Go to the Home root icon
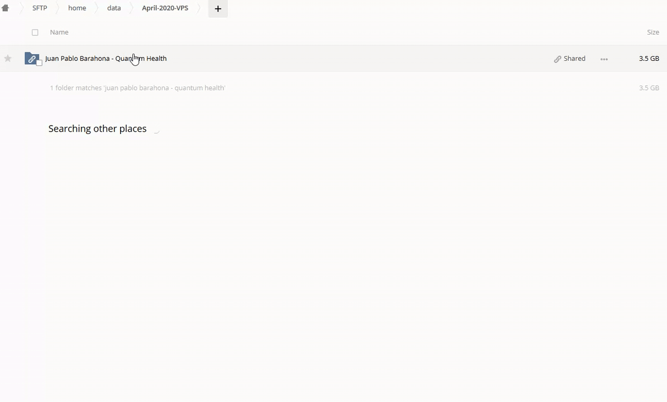The image size is (667, 402). pyautogui.click(x=6, y=8)
